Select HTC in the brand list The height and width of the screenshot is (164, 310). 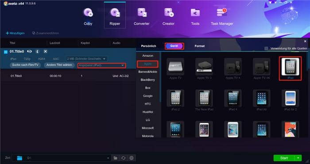coord(147,104)
